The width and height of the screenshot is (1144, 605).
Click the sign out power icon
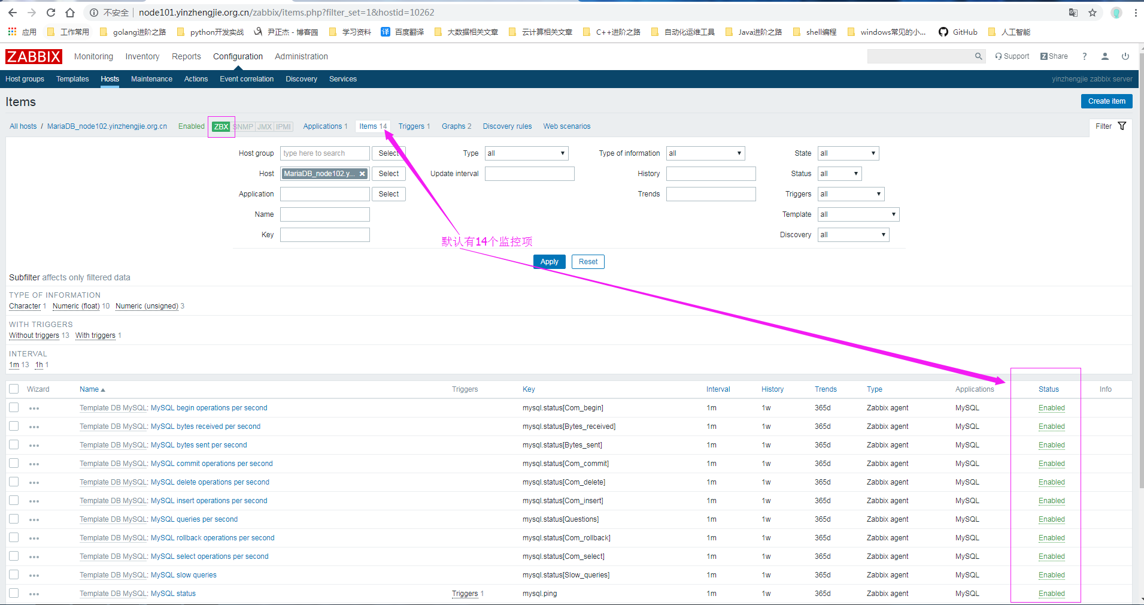tap(1125, 56)
